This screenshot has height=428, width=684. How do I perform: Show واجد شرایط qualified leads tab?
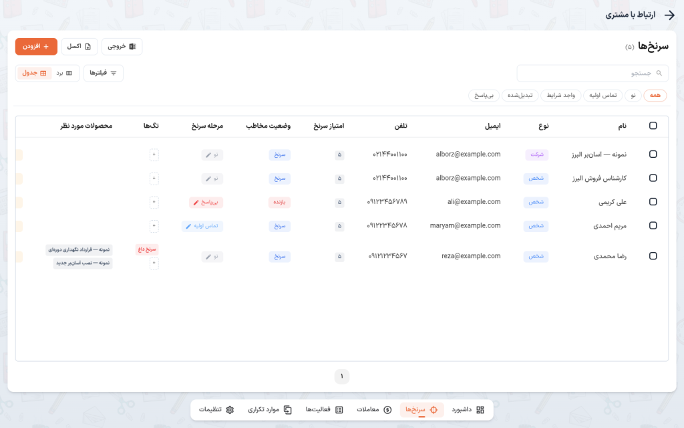pyautogui.click(x=561, y=95)
